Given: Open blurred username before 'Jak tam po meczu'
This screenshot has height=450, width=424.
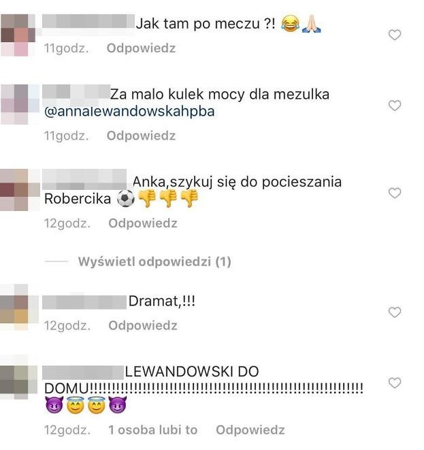Looking at the screenshot, I should point(88,21).
